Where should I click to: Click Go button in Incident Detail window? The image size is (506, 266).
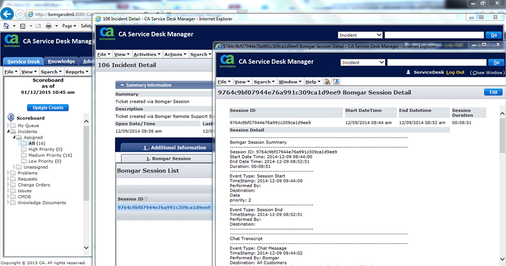494,35
